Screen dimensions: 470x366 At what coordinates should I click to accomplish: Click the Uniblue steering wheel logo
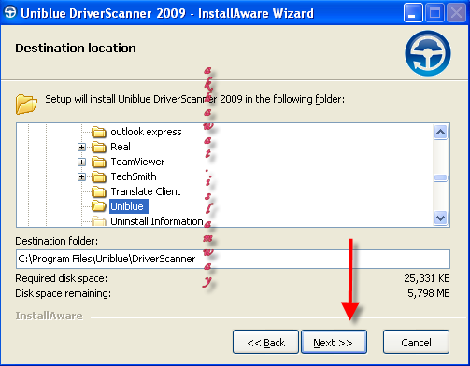428,53
